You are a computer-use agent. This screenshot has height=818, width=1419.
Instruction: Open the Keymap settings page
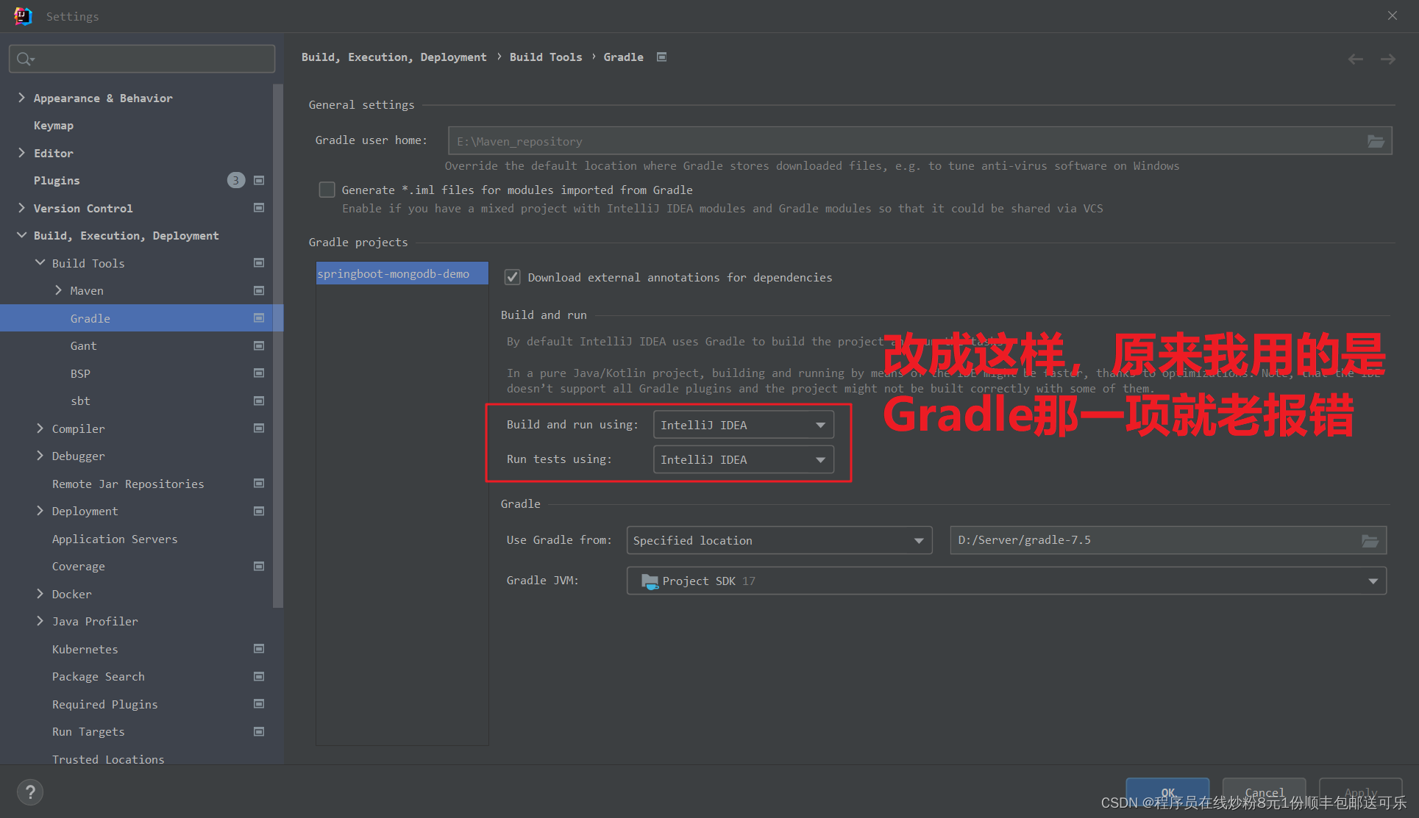tap(54, 126)
